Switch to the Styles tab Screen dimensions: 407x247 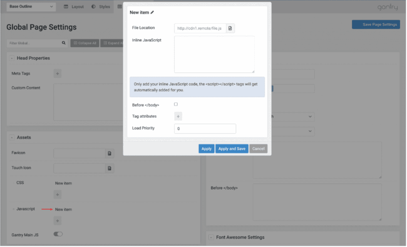click(x=101, y=7)
